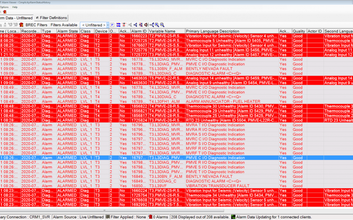The width and height of the screenshot is (353, 220).
Task: Click the red and blue arrows icon
Action: [x=118, y=25]
